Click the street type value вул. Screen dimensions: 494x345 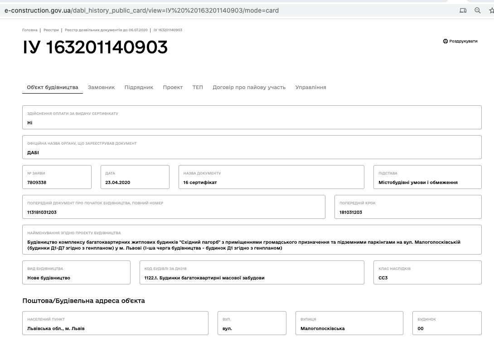click(227, 329)
